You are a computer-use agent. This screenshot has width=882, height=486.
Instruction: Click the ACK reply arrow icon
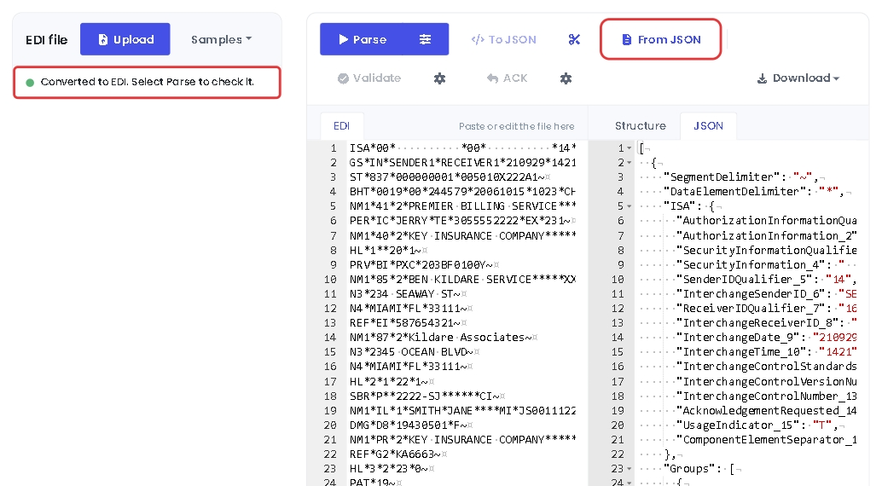(x=492, y=78)
